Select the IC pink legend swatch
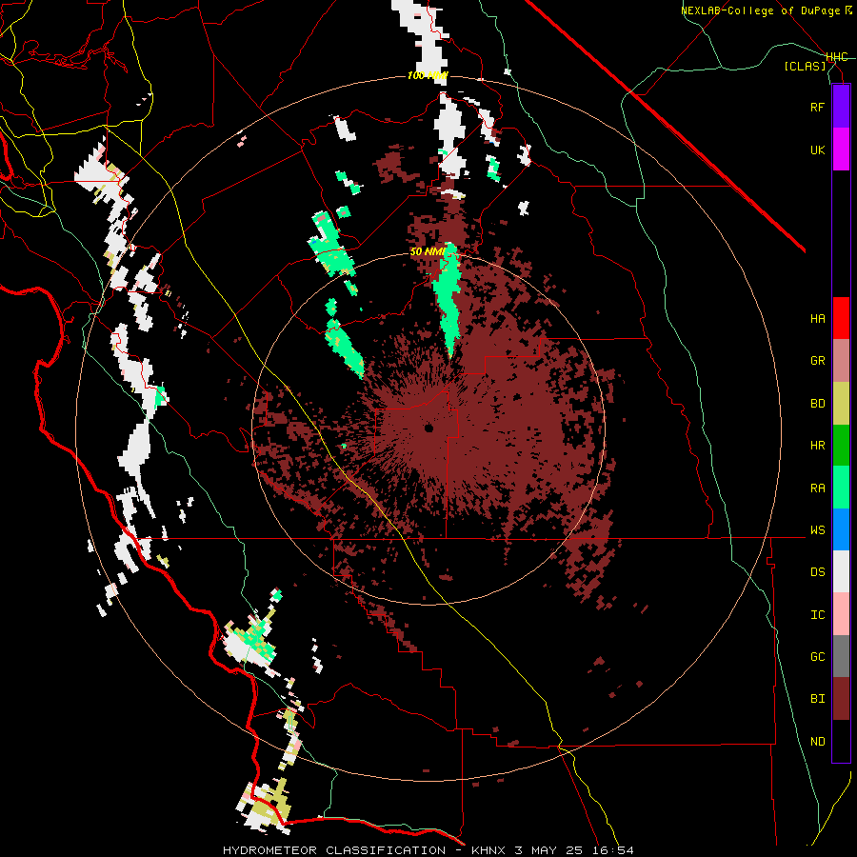The image size is (857, 857). [841, 614]
